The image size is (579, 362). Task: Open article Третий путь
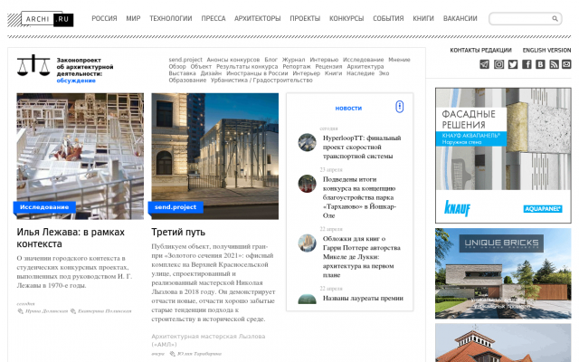point(178,232)
